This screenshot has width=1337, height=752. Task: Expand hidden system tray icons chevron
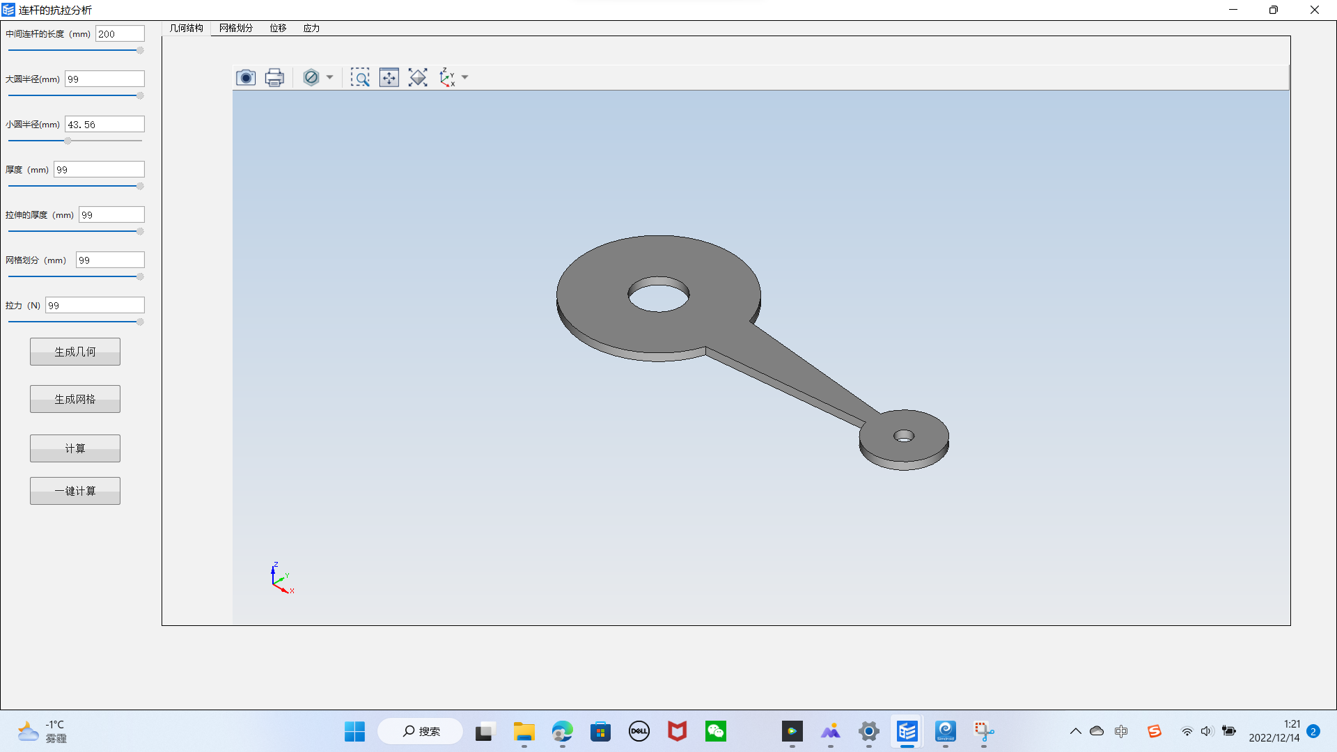point(1075,731)
